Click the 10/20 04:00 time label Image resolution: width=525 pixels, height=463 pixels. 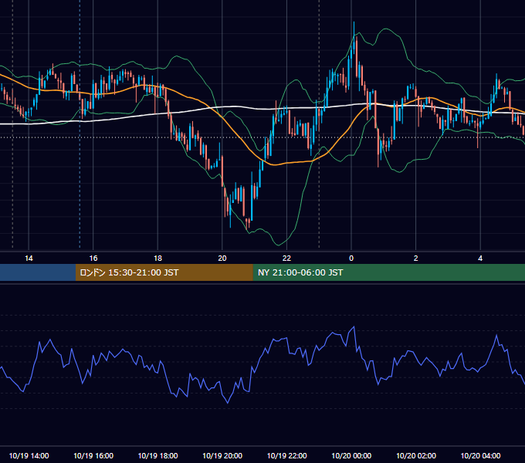480,455
